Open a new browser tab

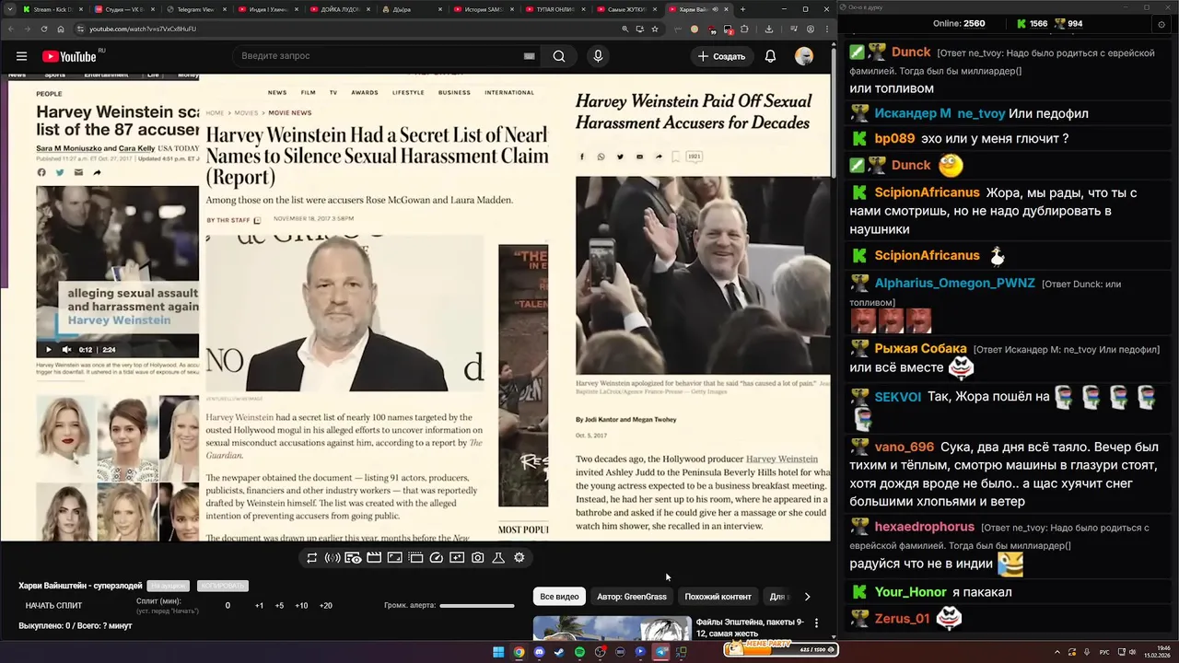(742, 9)
